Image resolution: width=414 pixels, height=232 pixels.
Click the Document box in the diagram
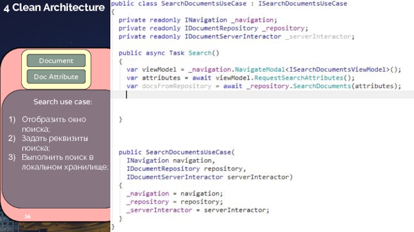click(x=56, y=61)
